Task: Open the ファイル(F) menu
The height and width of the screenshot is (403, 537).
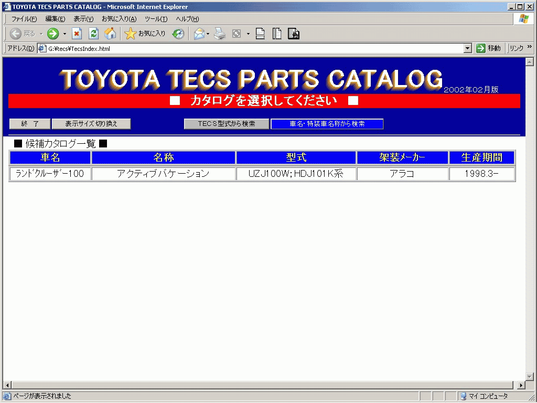Action: pos(24,19)
